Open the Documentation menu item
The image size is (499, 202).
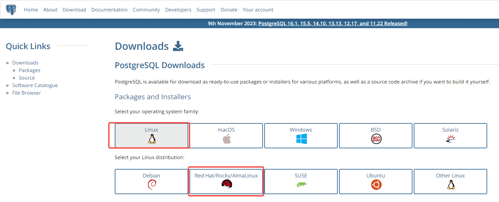click(x=110, y=9)
